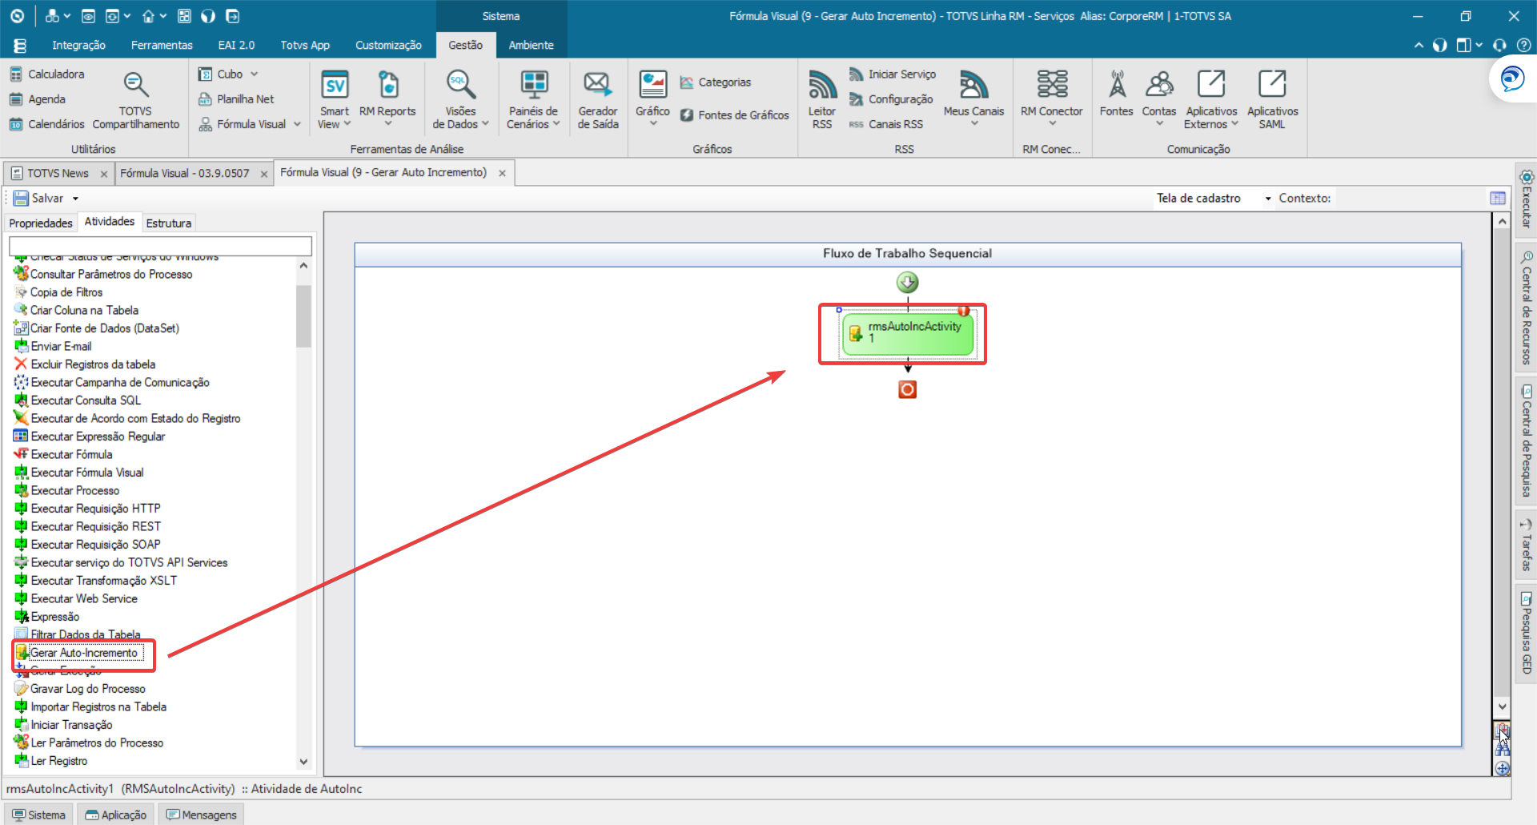The height and width of the screenshot is (825, 1537).
Task: Open the Sistema bottom tab
Action: [x=39, y=815]
